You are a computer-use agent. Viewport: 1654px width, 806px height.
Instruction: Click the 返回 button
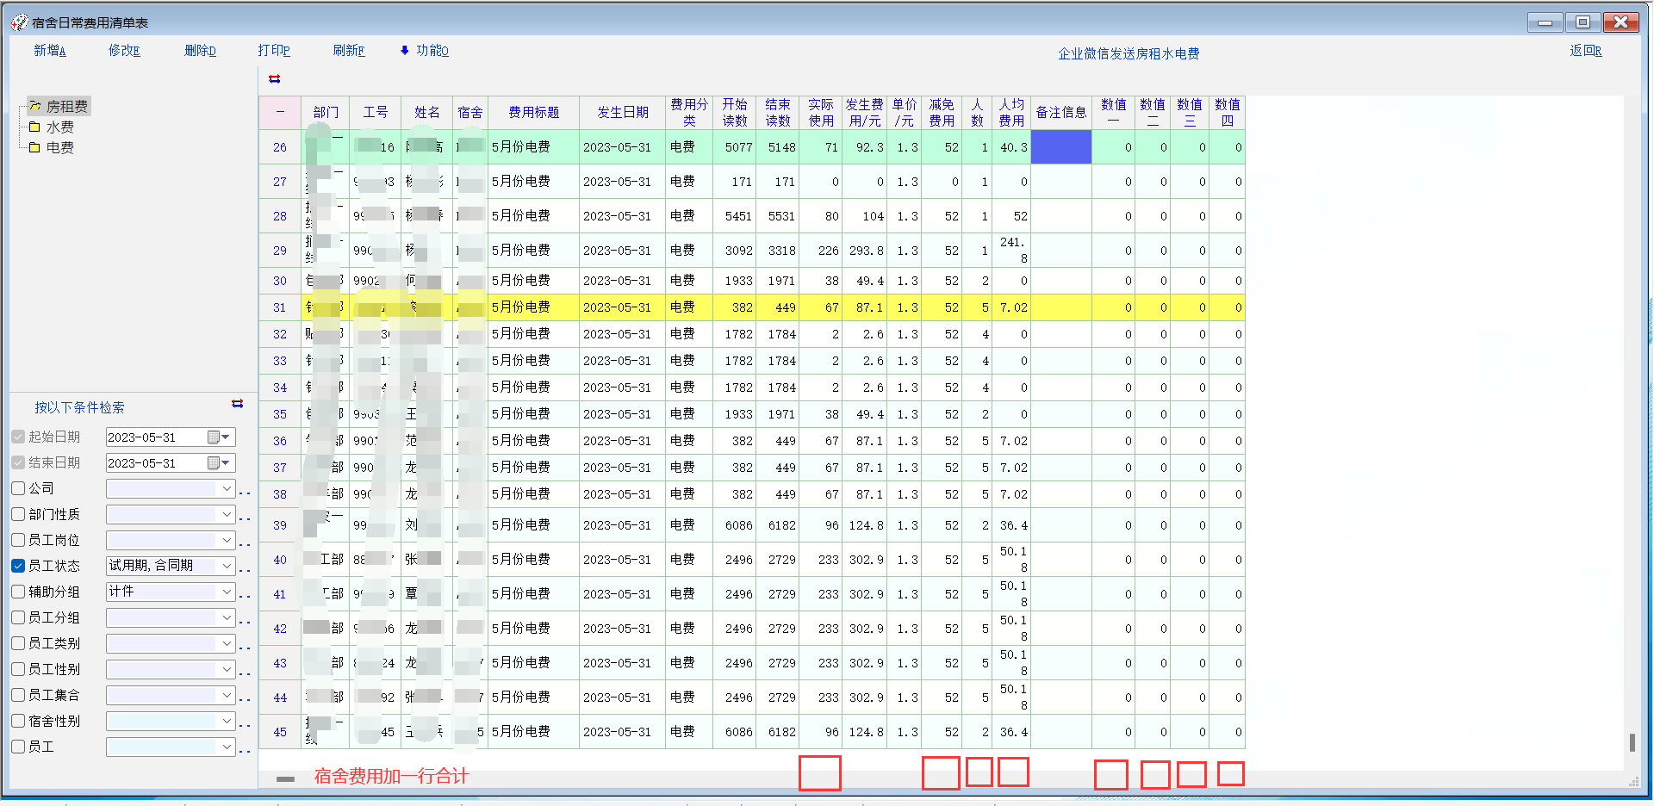1585,51
